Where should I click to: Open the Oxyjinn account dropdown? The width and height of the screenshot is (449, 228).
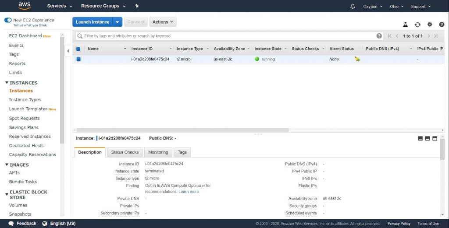coord(373,6)
